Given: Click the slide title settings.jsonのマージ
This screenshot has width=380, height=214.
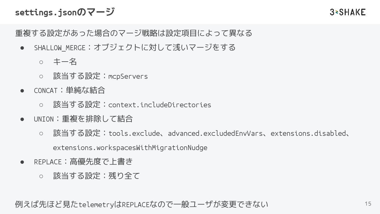Looking at the screenshot, I should pos(65,12).
